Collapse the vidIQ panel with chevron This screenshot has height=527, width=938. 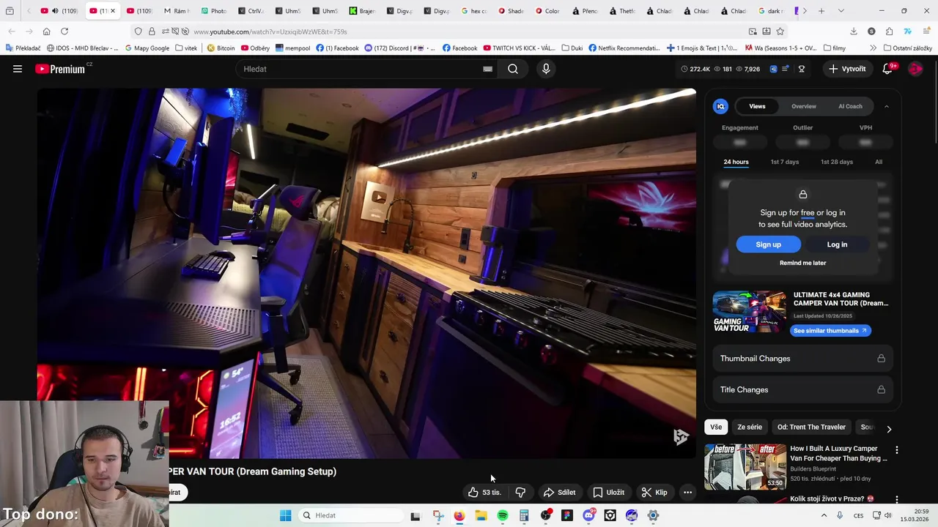tap(887, 106)
